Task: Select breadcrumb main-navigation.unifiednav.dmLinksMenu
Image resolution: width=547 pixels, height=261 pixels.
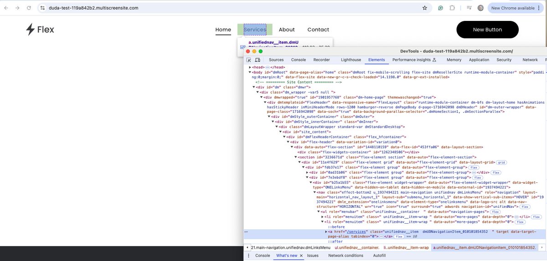Action: (x=290, y=247)
